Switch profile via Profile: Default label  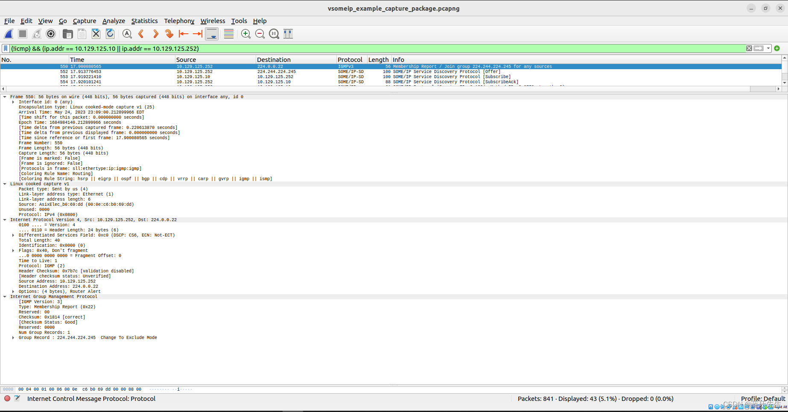click(x=763, y=398)
